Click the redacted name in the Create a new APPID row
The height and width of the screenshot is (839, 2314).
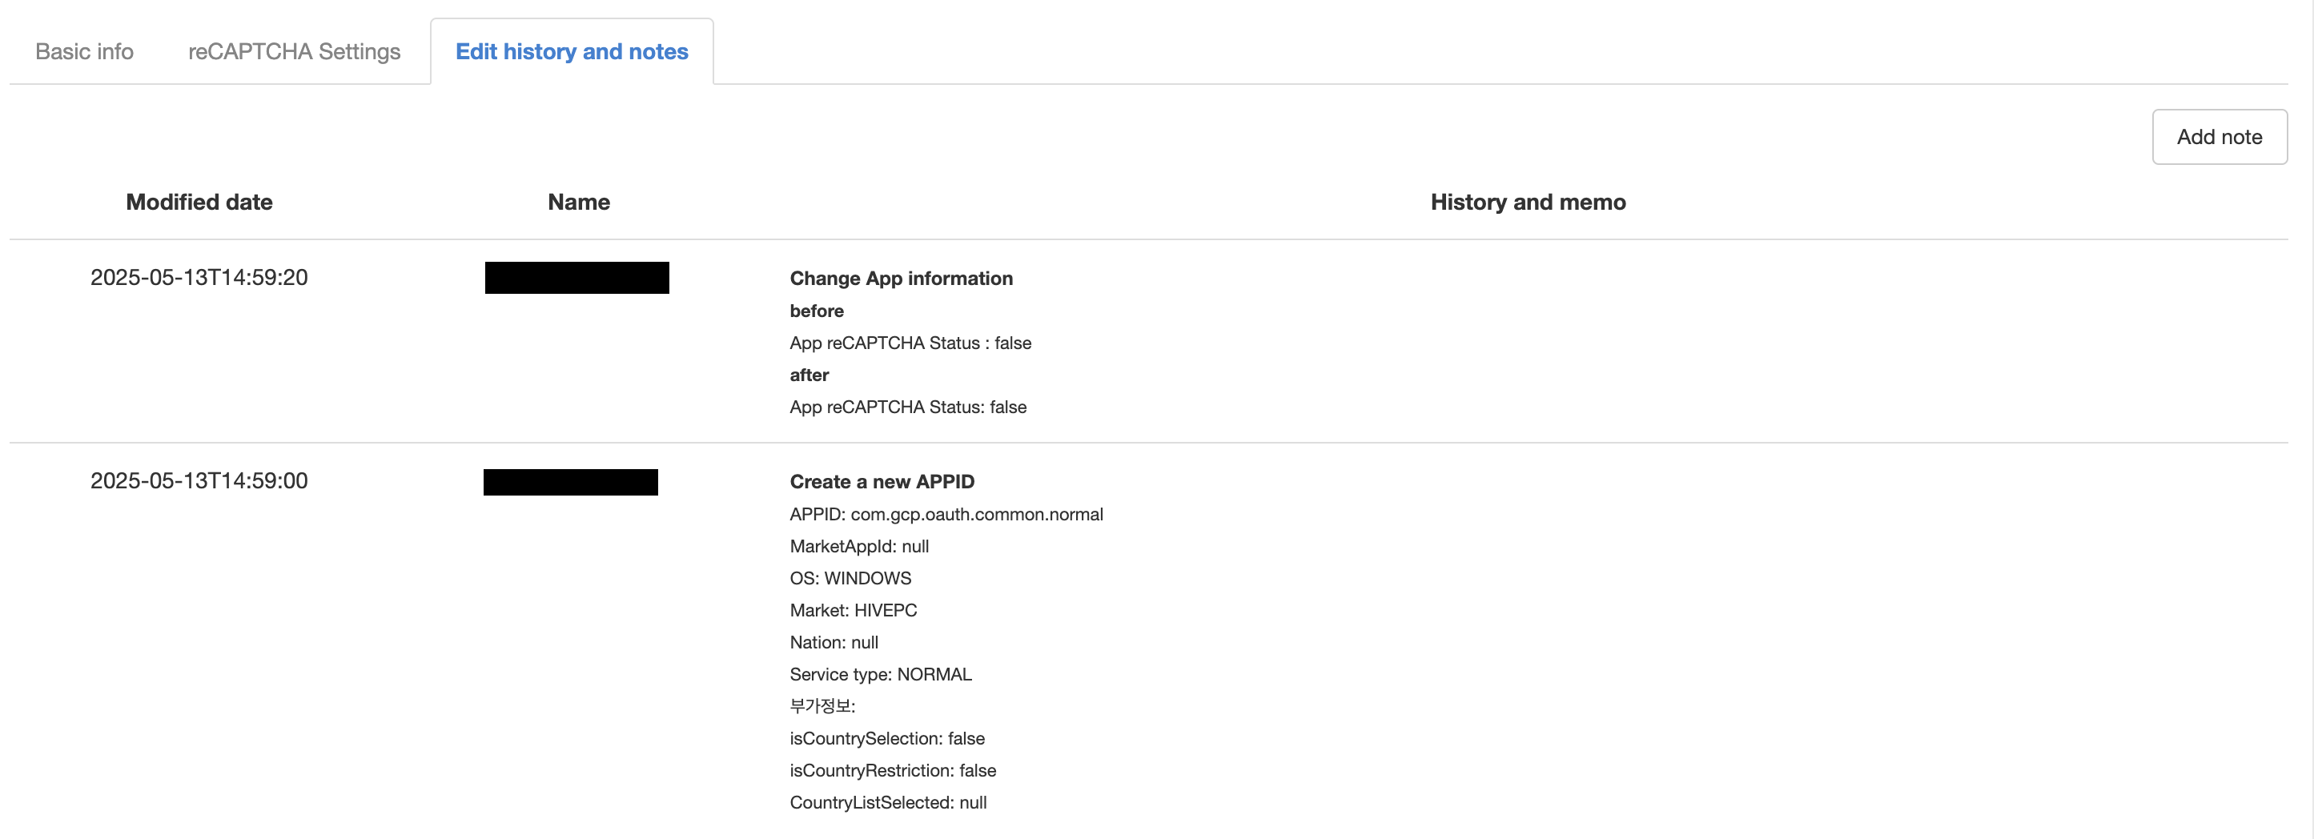(x=570, y=483)
